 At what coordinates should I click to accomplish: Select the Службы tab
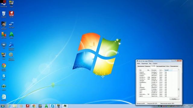(x=153, y=66)
